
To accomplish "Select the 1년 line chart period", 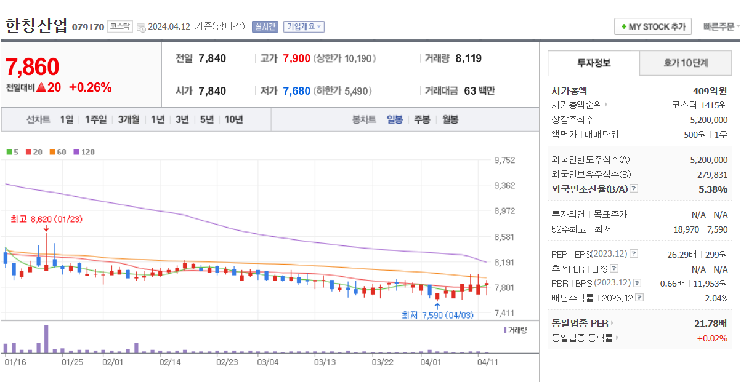I will [x=158, y=119].
